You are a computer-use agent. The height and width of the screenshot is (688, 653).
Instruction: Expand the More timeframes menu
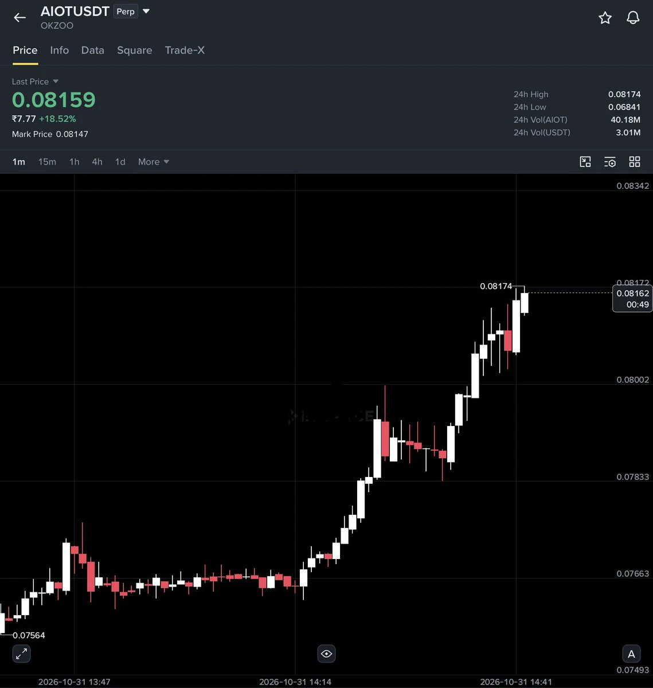[x=154, y=162]
